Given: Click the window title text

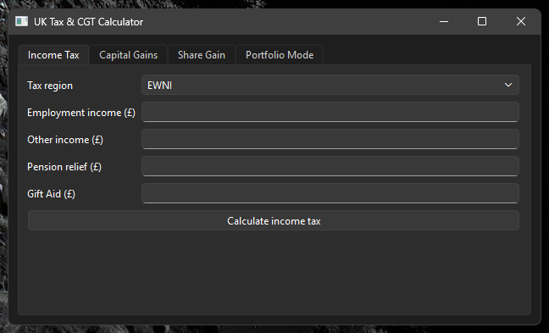Looking at the screenshot, I should pos(89,22).
